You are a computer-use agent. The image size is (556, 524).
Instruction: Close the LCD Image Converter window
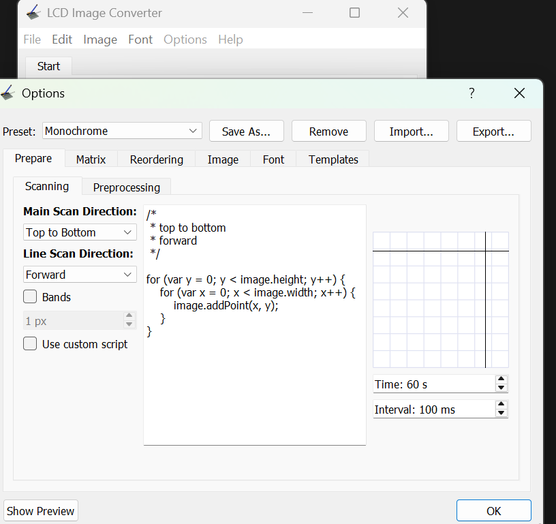(403, 13)
